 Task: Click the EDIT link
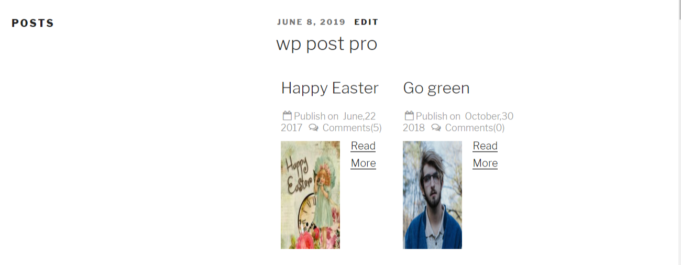[366, 22]
